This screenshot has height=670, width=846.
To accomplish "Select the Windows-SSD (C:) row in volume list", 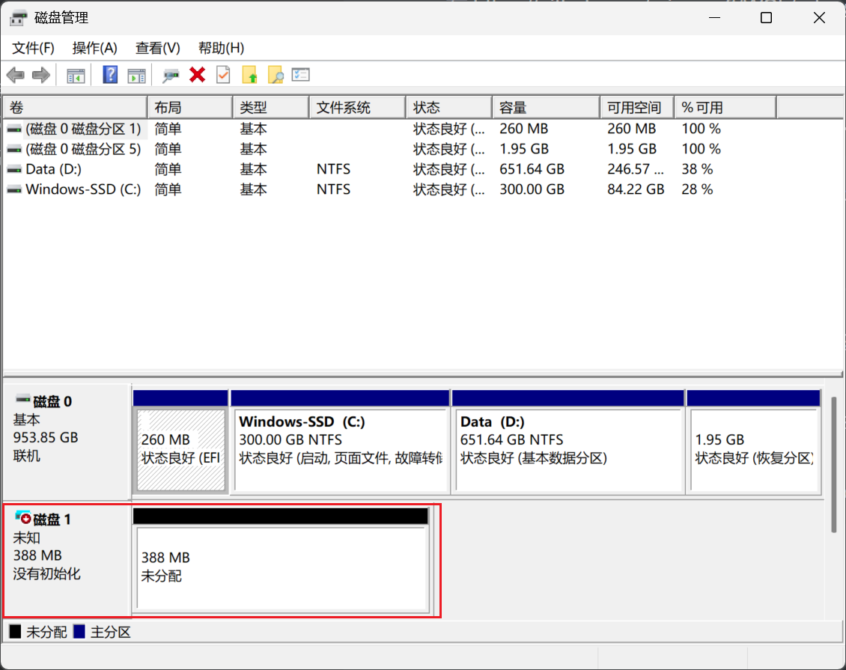I will (82, 189).
